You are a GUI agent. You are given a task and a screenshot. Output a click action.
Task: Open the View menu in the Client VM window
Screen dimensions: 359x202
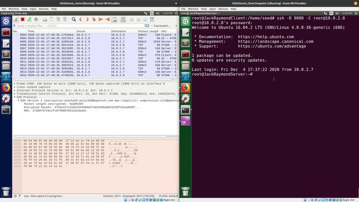click(x=204, y=9)
